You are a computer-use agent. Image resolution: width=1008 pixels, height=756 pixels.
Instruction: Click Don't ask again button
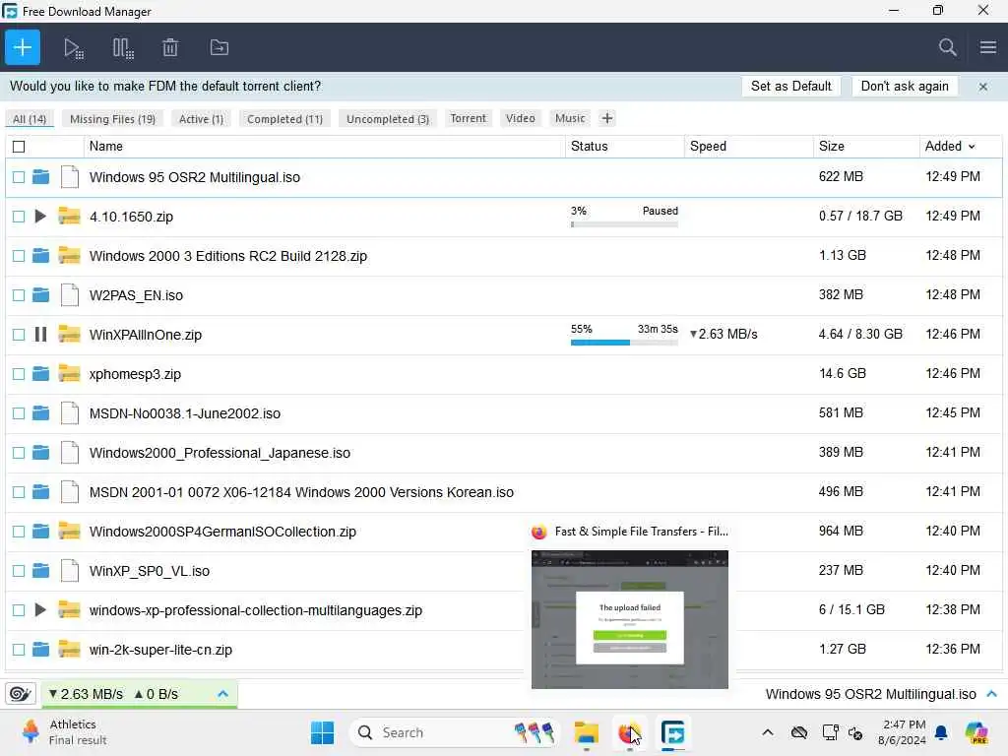[x=905, y=87]
